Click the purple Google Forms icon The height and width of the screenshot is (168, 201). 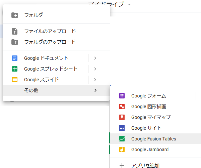[x=122, y=96]
